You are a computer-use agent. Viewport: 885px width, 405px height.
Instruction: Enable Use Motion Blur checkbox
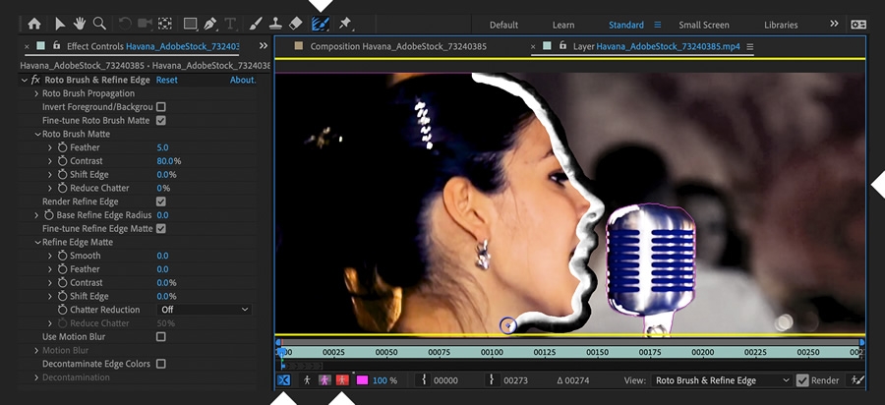click(x=161, y=337)
